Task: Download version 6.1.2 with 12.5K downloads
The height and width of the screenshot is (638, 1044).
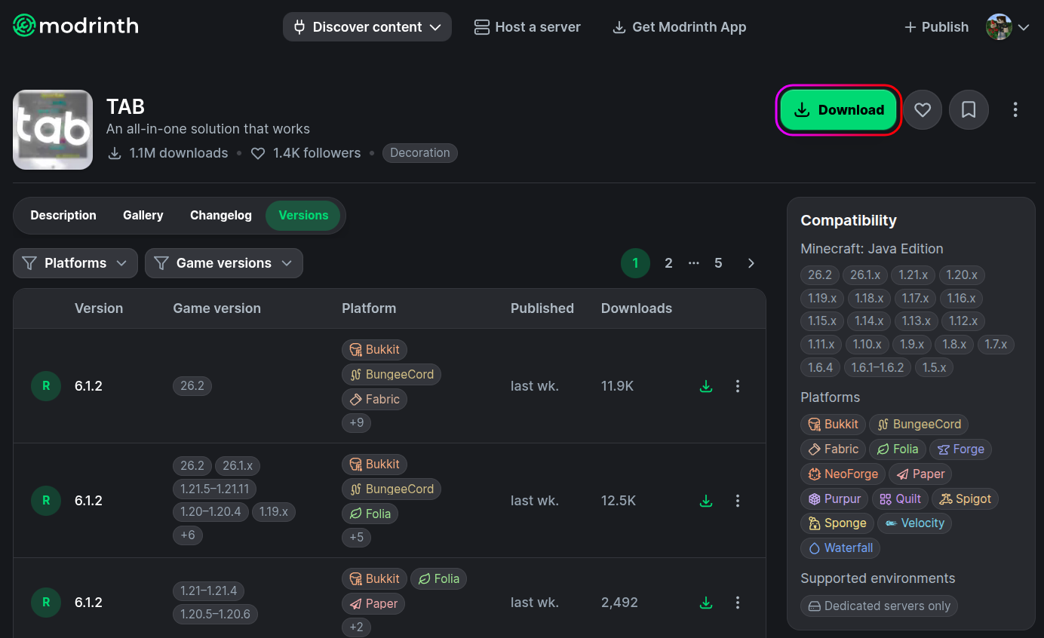Action: (x=706, y=501)
